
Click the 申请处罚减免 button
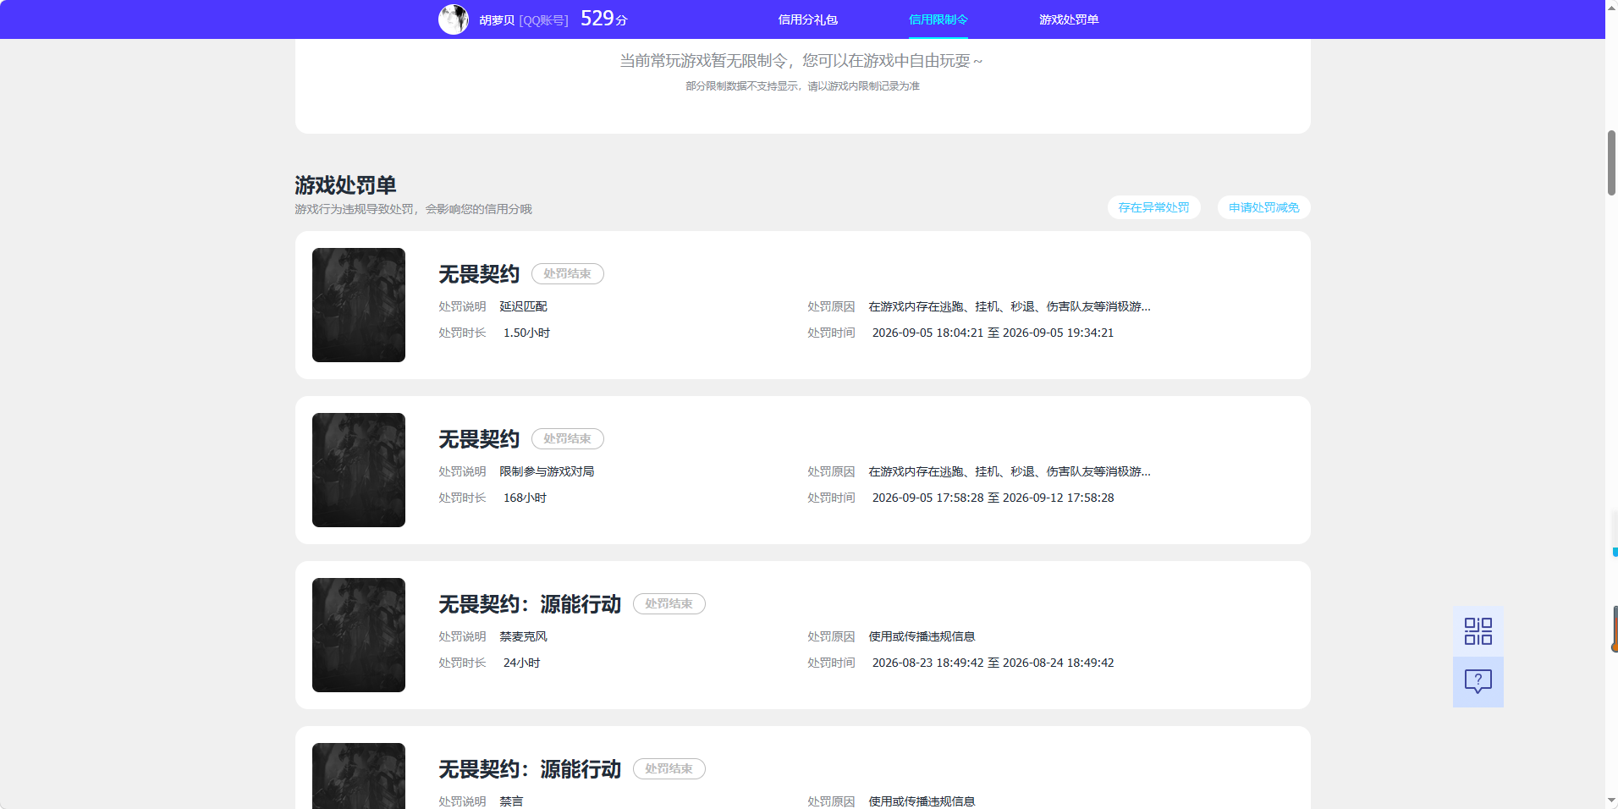(x=1264, y=207)
